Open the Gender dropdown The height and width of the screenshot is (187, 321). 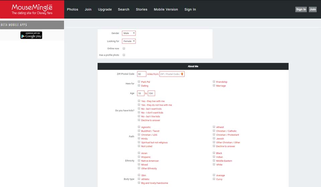129,33
